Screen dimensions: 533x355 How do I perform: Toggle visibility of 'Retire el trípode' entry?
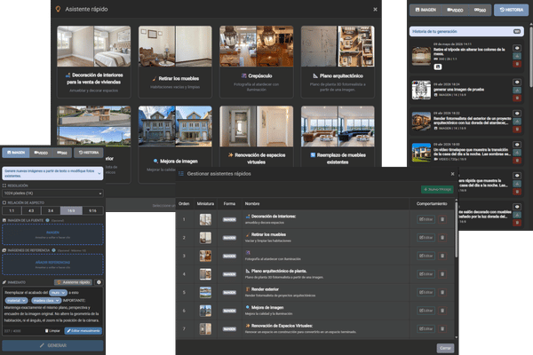tap(517, 48)
